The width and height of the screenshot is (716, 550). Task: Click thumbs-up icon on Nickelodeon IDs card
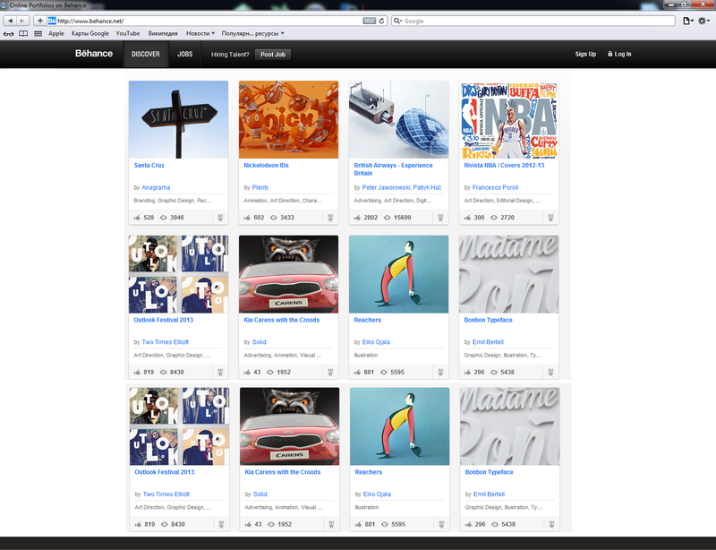pos(247,218)
